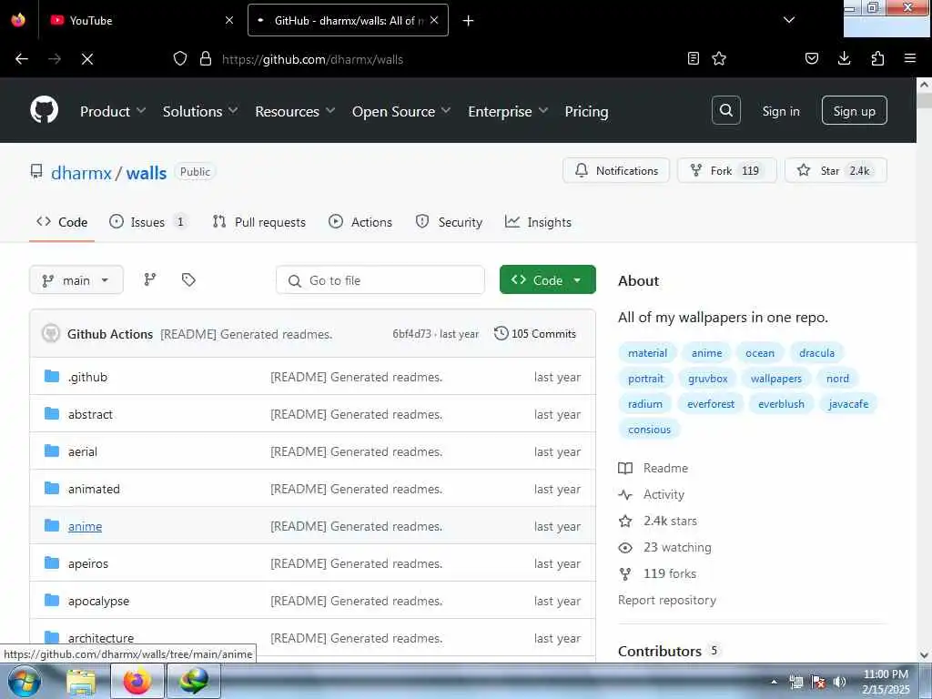Open the main branch selector dropdown
The height and width of the screenshot is (699, 932).
tap(76, 280)
